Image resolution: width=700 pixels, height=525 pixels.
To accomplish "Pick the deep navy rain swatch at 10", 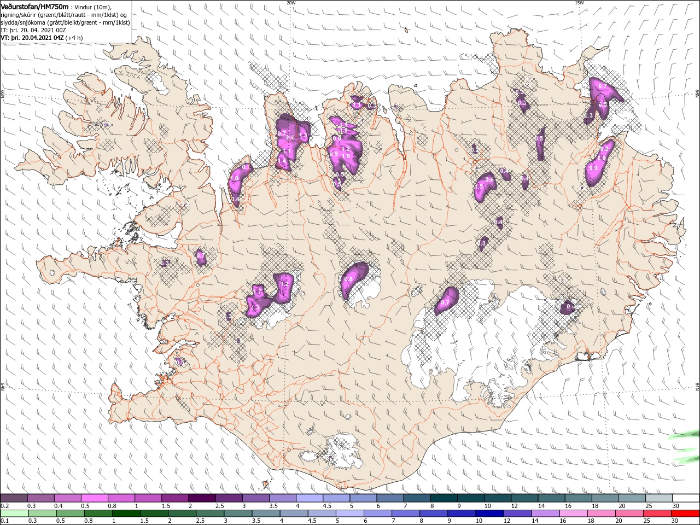I will point(490,514).
